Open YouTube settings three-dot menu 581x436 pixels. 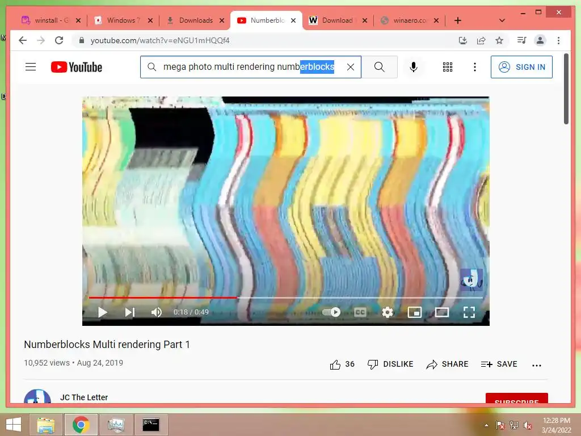[475, 67]
